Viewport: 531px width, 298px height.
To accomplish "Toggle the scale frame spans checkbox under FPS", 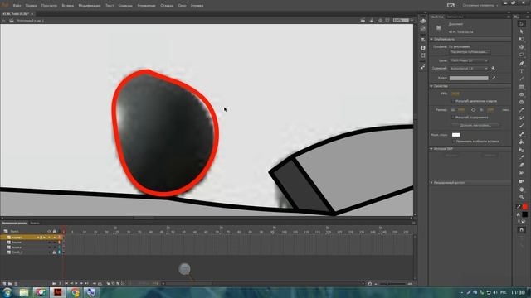I will click(453, 101).
